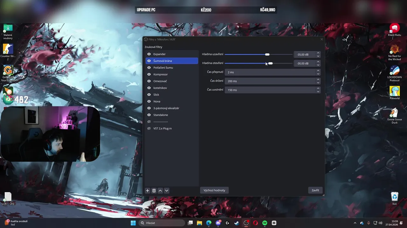Enable the VST 2.x Plug-in filter

149,128
